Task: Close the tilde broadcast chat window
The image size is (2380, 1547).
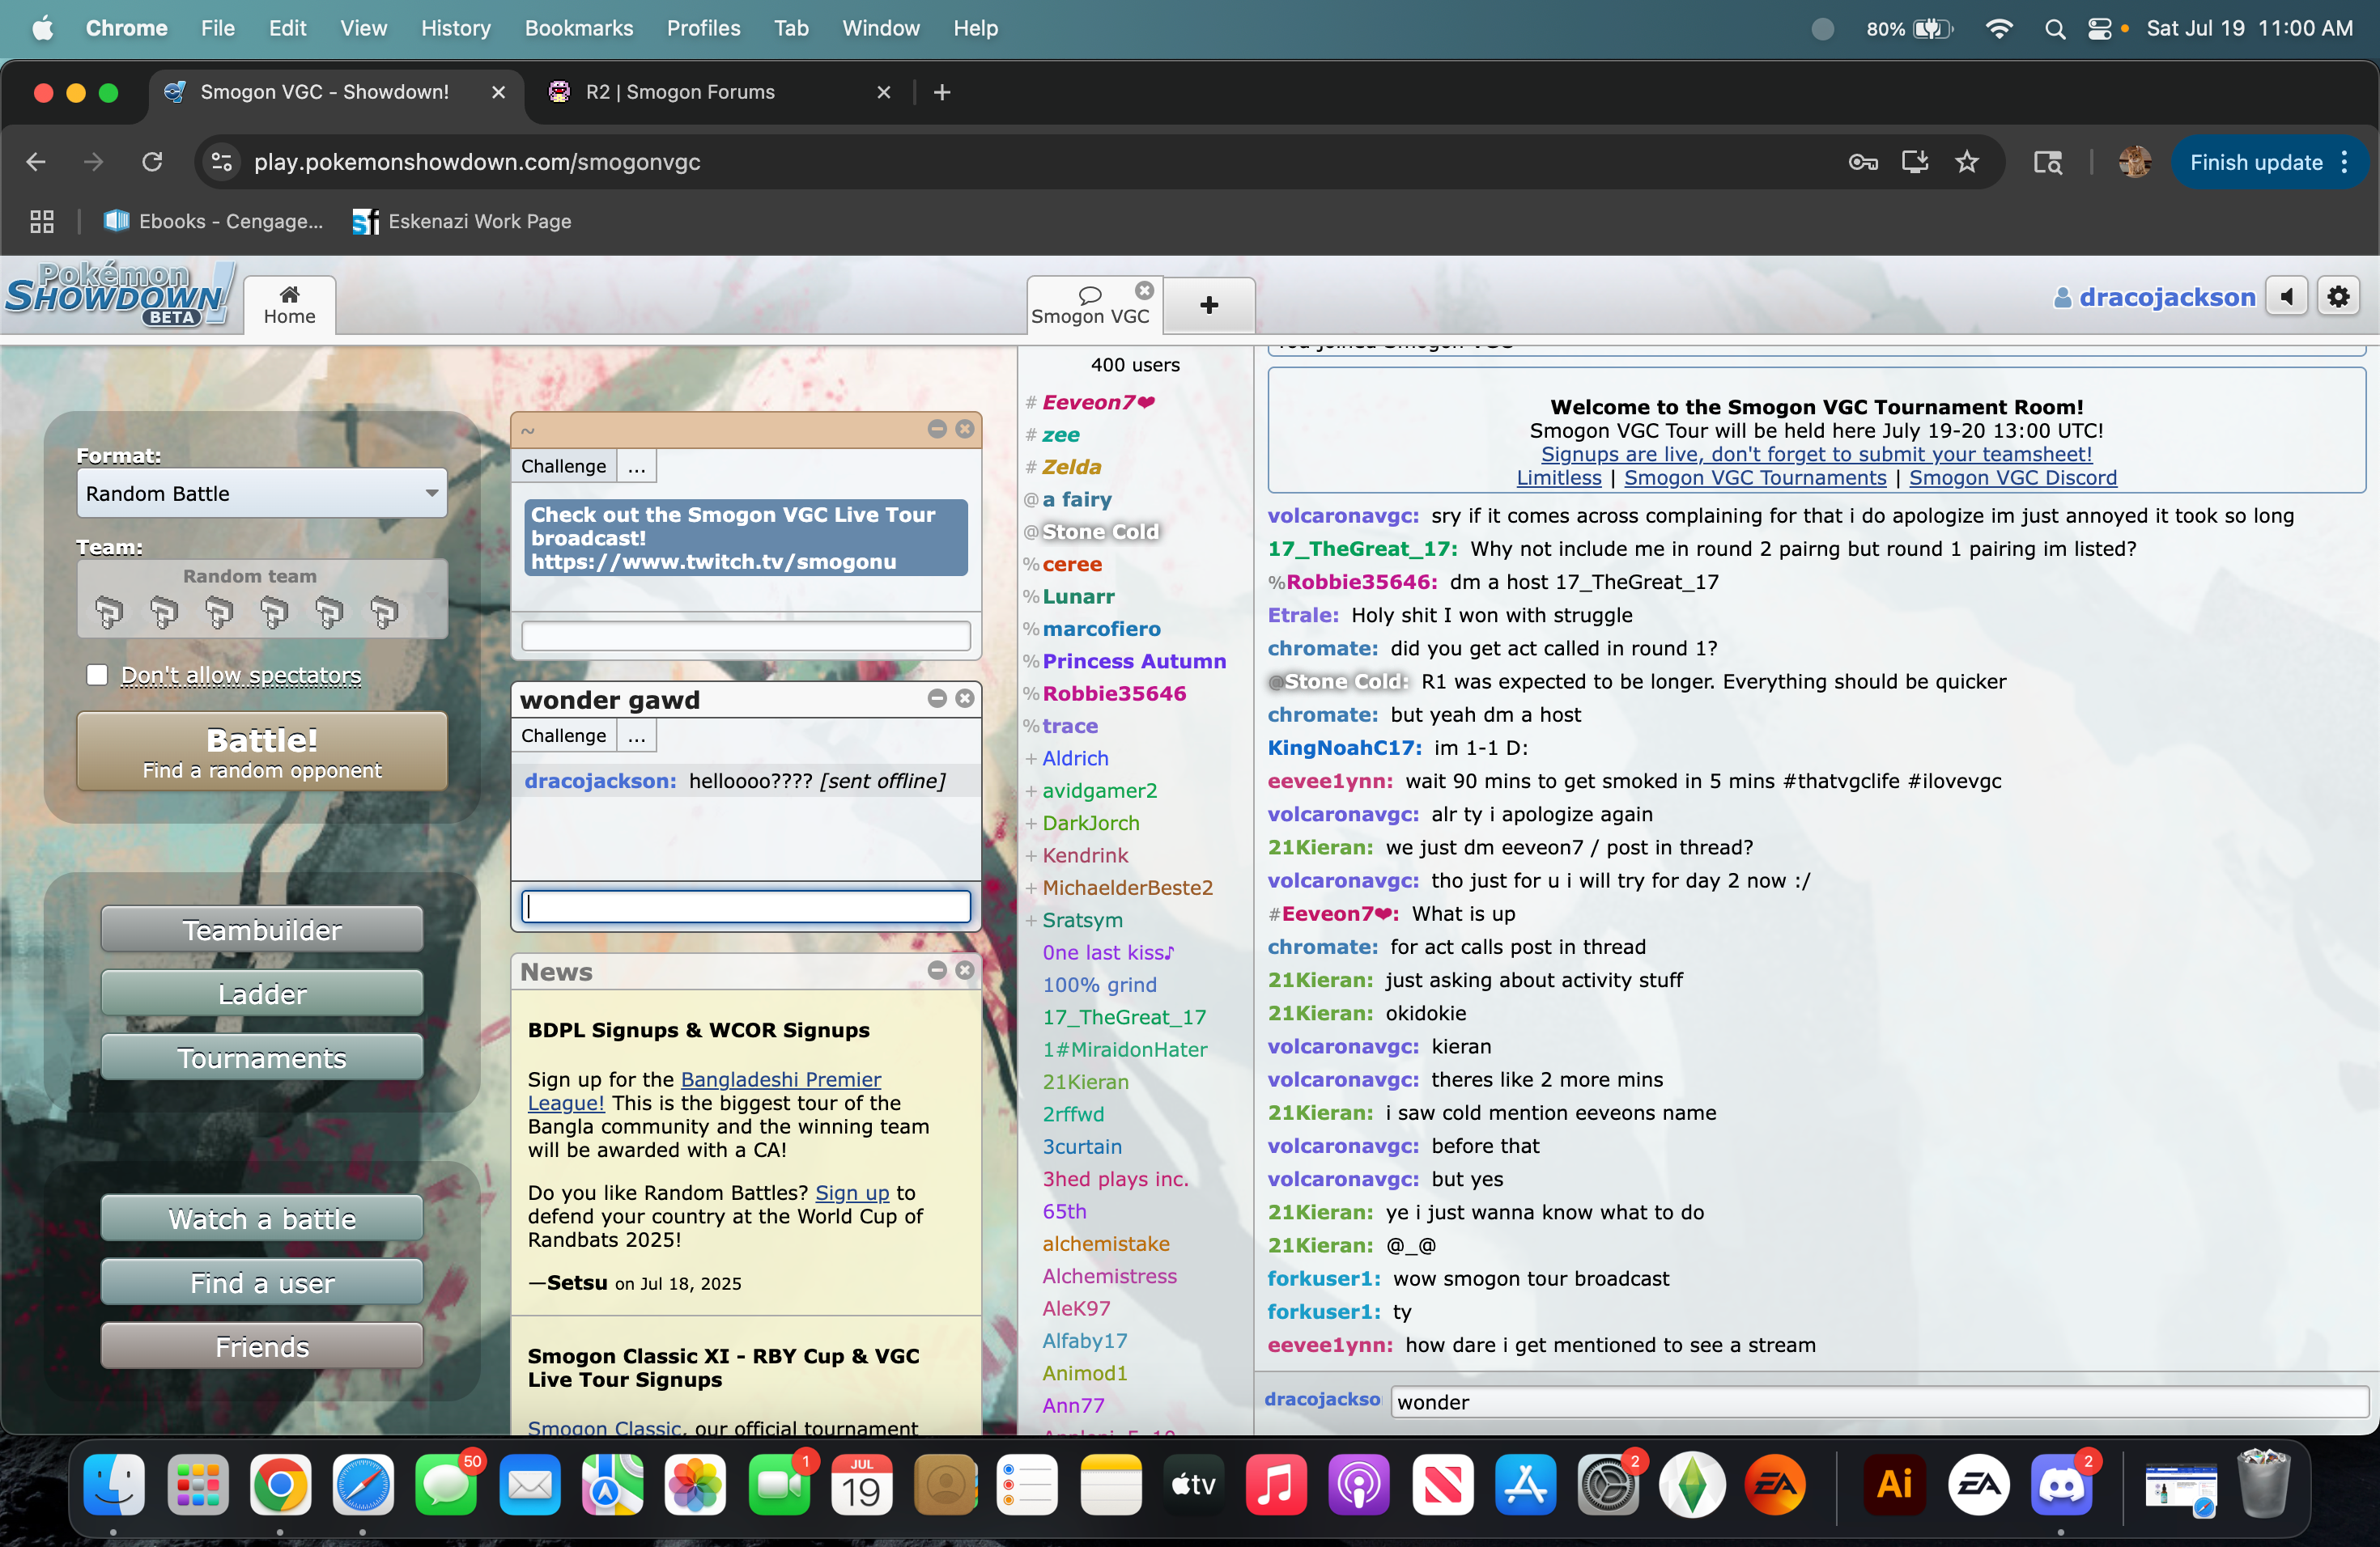Action: pos(965,429)
